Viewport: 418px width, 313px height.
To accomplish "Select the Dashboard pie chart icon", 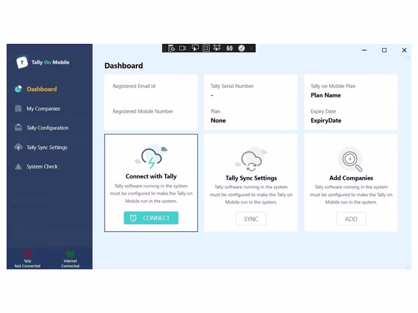I will pyautogui.click(x=18, y=89).
